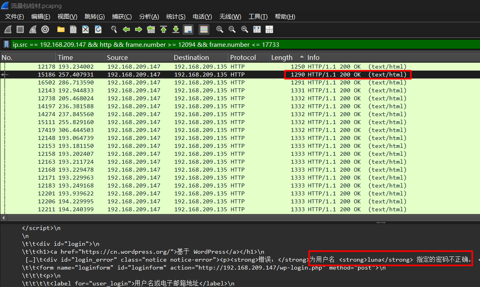The image size is (480, 287).
Task: Save this capture file icon
Action: [x=73, y=29]
